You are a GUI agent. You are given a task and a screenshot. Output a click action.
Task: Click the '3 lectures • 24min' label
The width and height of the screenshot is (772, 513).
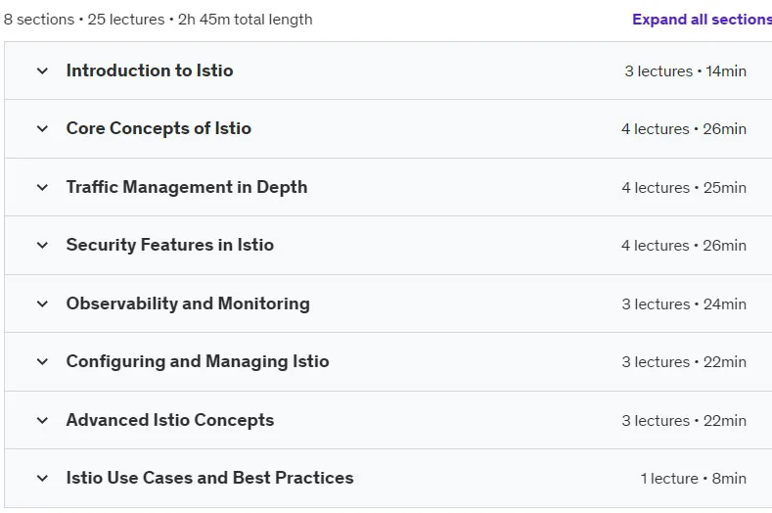click(x=684, y=304)
